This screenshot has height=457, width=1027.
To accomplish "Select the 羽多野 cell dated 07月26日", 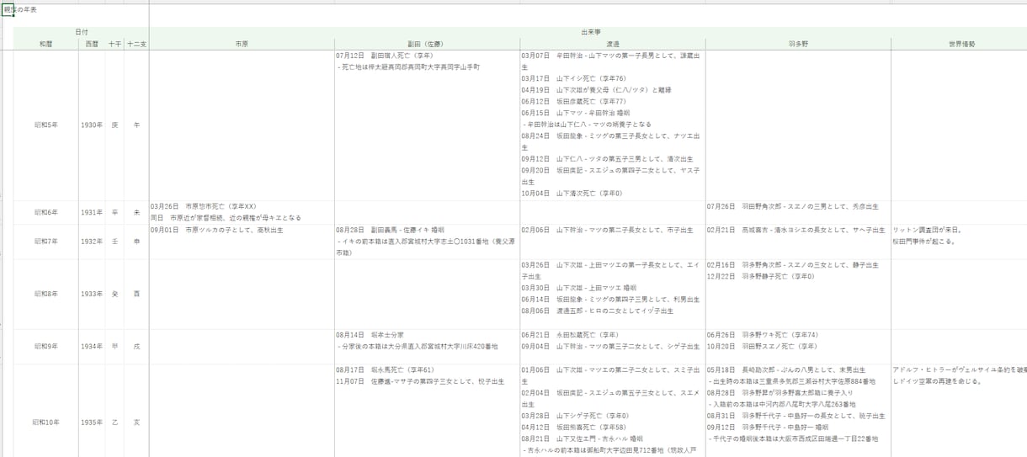I will tap(798, 212).
